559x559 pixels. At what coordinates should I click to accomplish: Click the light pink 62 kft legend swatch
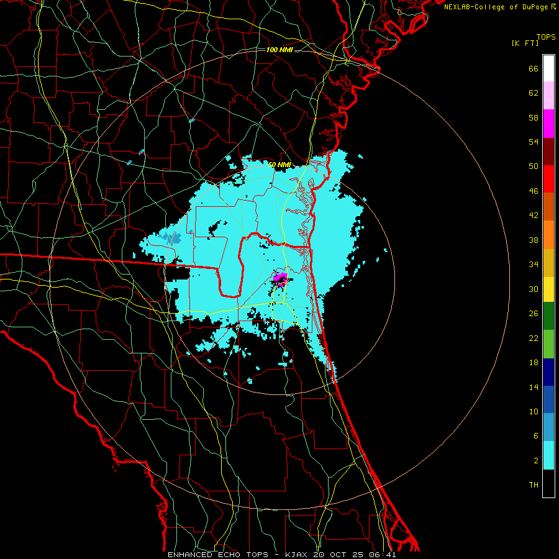point(548,95)
